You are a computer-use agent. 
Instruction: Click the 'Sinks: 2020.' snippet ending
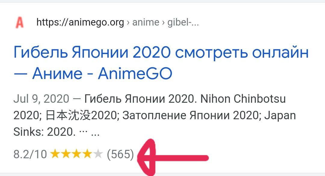pos(45,132)
